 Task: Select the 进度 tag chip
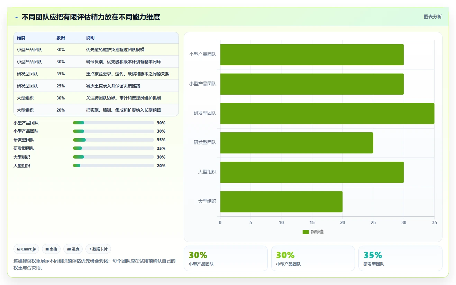tap(73, 249)
